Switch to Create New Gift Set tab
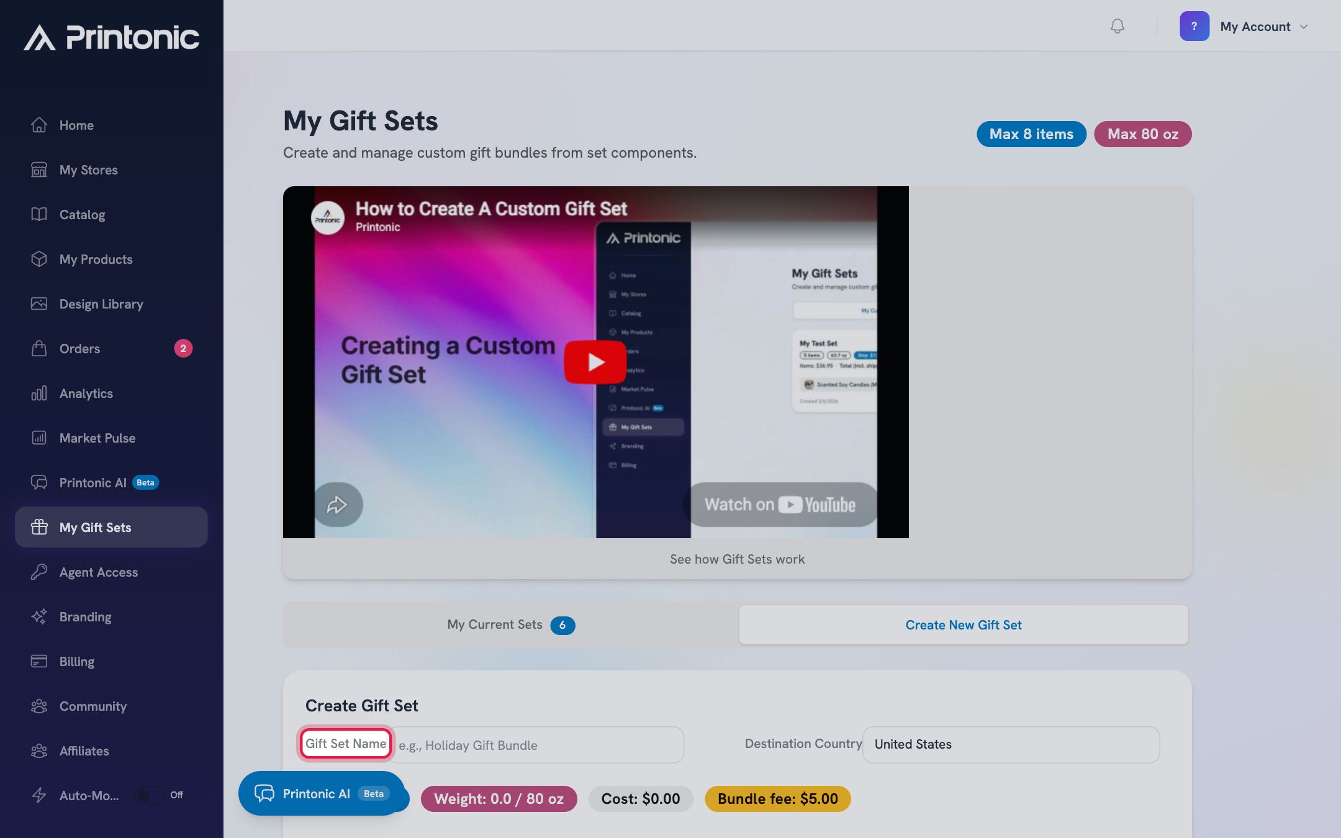Screen dimensions: 1341x838 [964, 624]
